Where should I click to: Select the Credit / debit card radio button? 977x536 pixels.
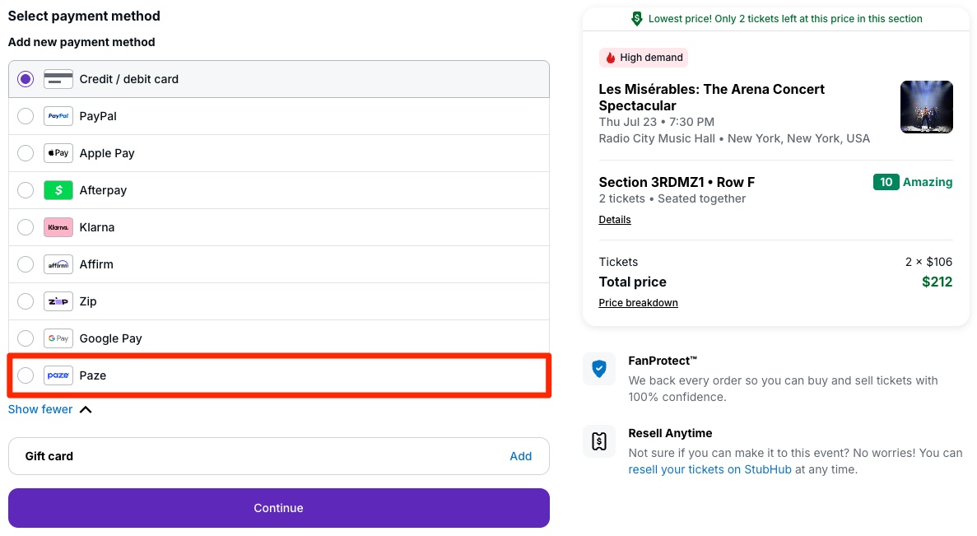click(x=26, y=79)
